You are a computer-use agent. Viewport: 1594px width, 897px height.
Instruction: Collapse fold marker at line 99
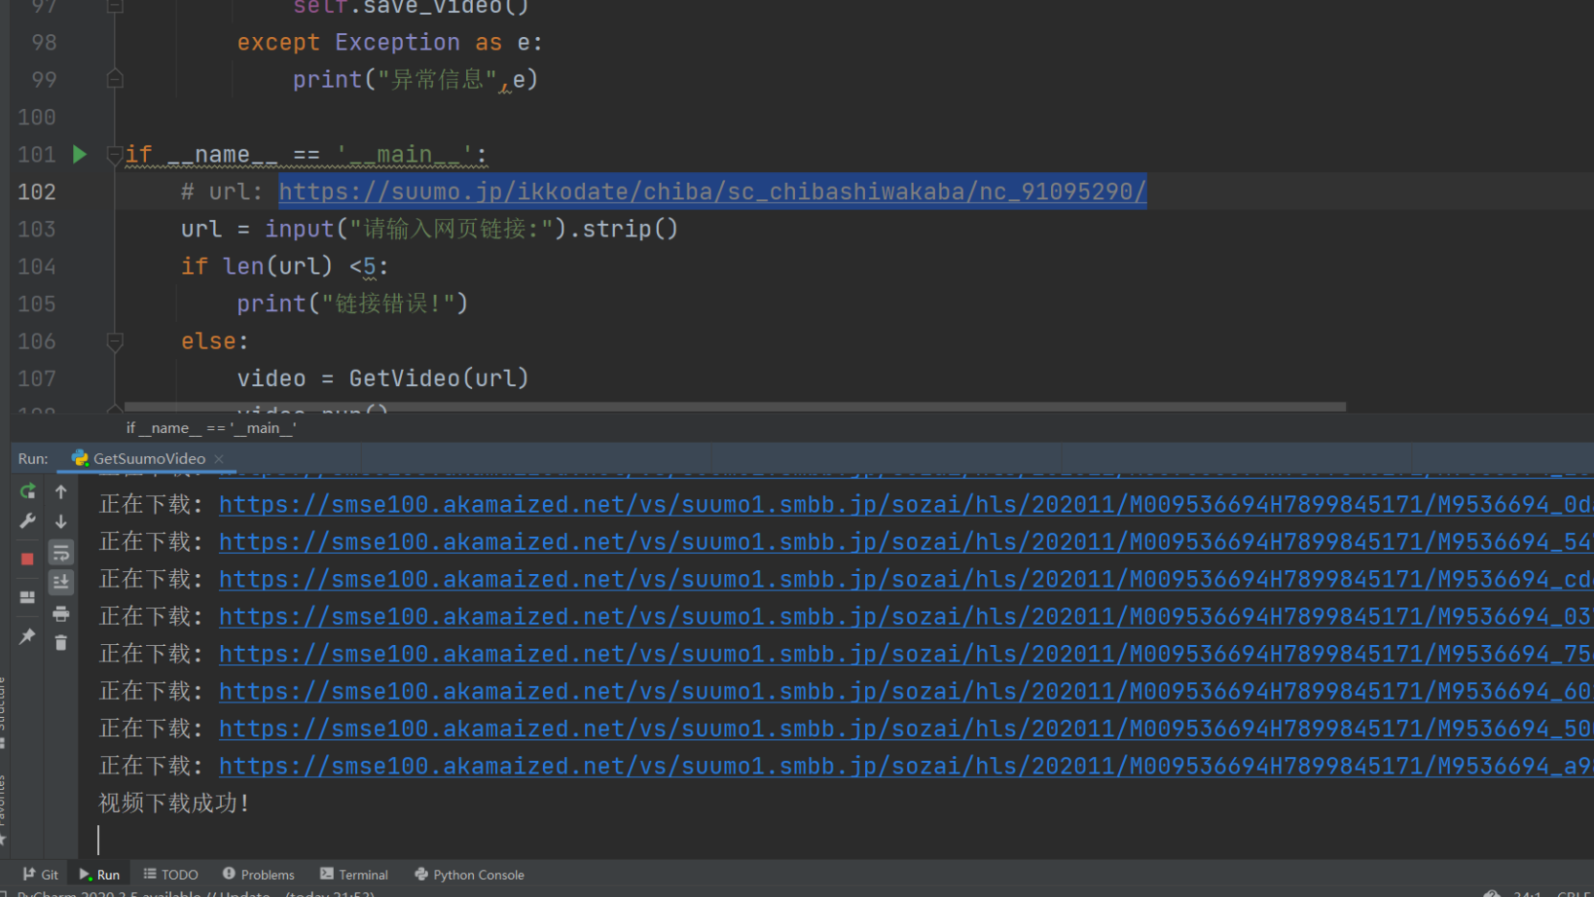114,79
